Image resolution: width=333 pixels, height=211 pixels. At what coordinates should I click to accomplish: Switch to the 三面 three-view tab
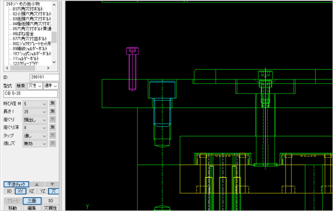32,201
